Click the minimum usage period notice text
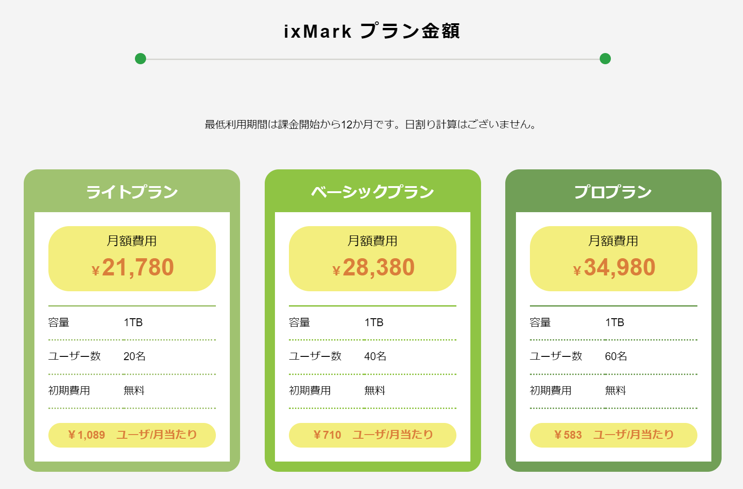This screenshot has width=743, height=489. click(371, 125)
